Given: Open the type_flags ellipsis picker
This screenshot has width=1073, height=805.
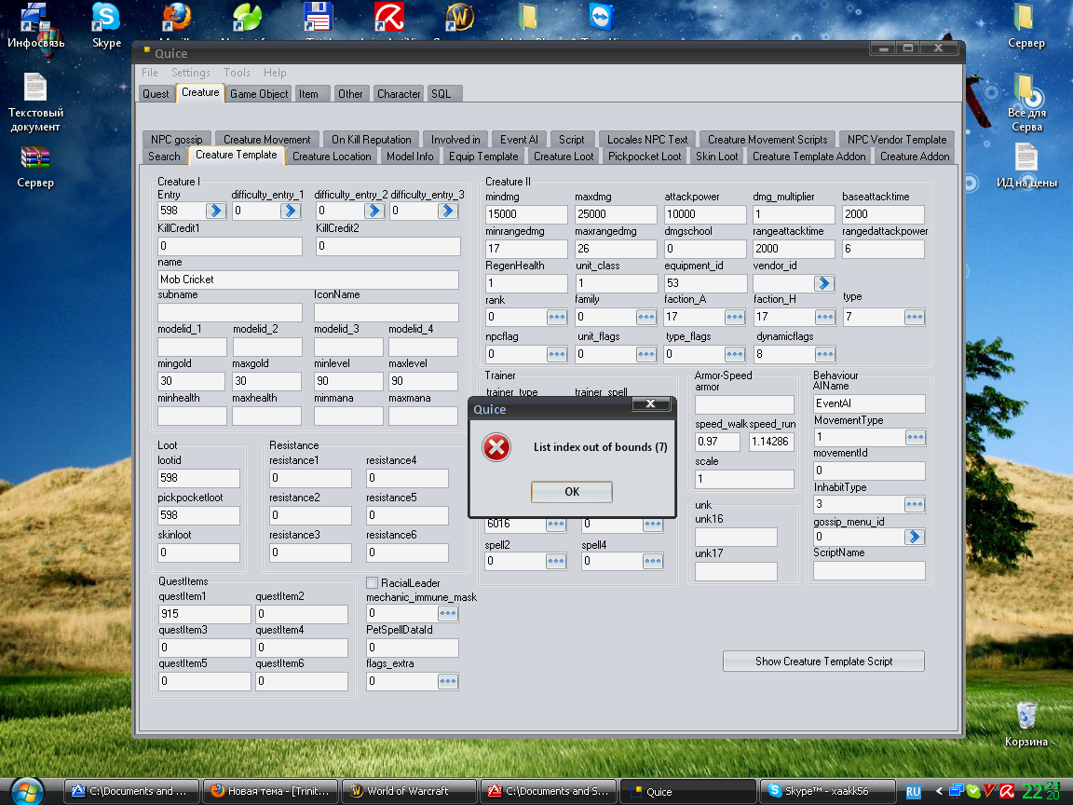Looking at the screenshot, I should pos(734,354).
